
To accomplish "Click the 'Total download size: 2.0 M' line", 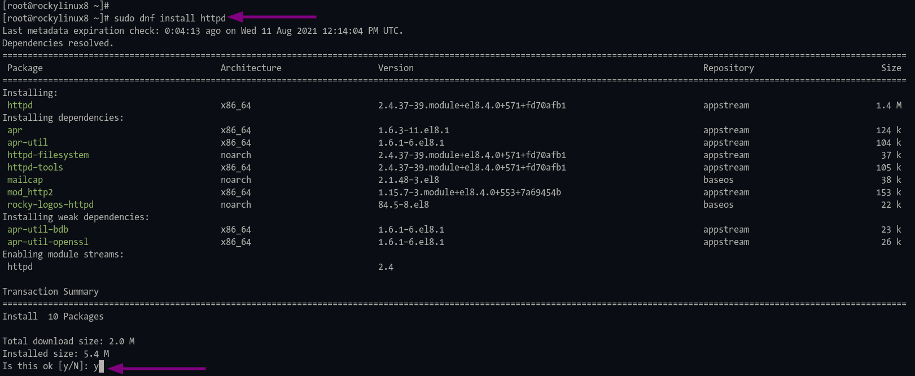I will coord(68,342).
